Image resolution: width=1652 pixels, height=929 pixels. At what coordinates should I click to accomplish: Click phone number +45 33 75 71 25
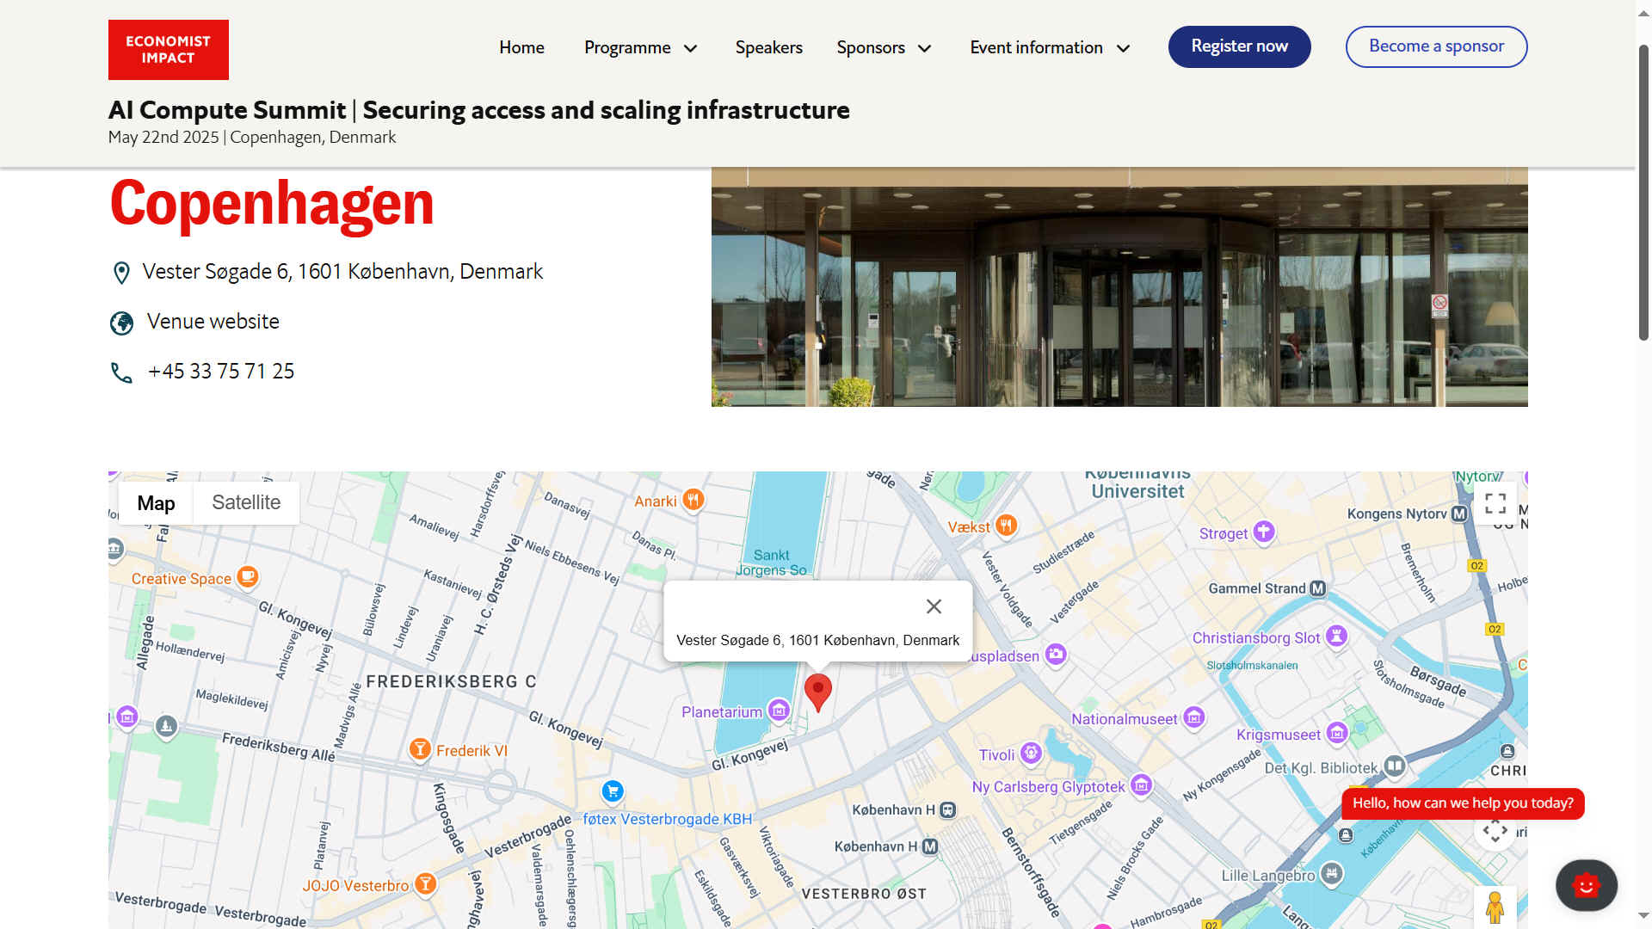pyautogui.click(x=221, y=371)
